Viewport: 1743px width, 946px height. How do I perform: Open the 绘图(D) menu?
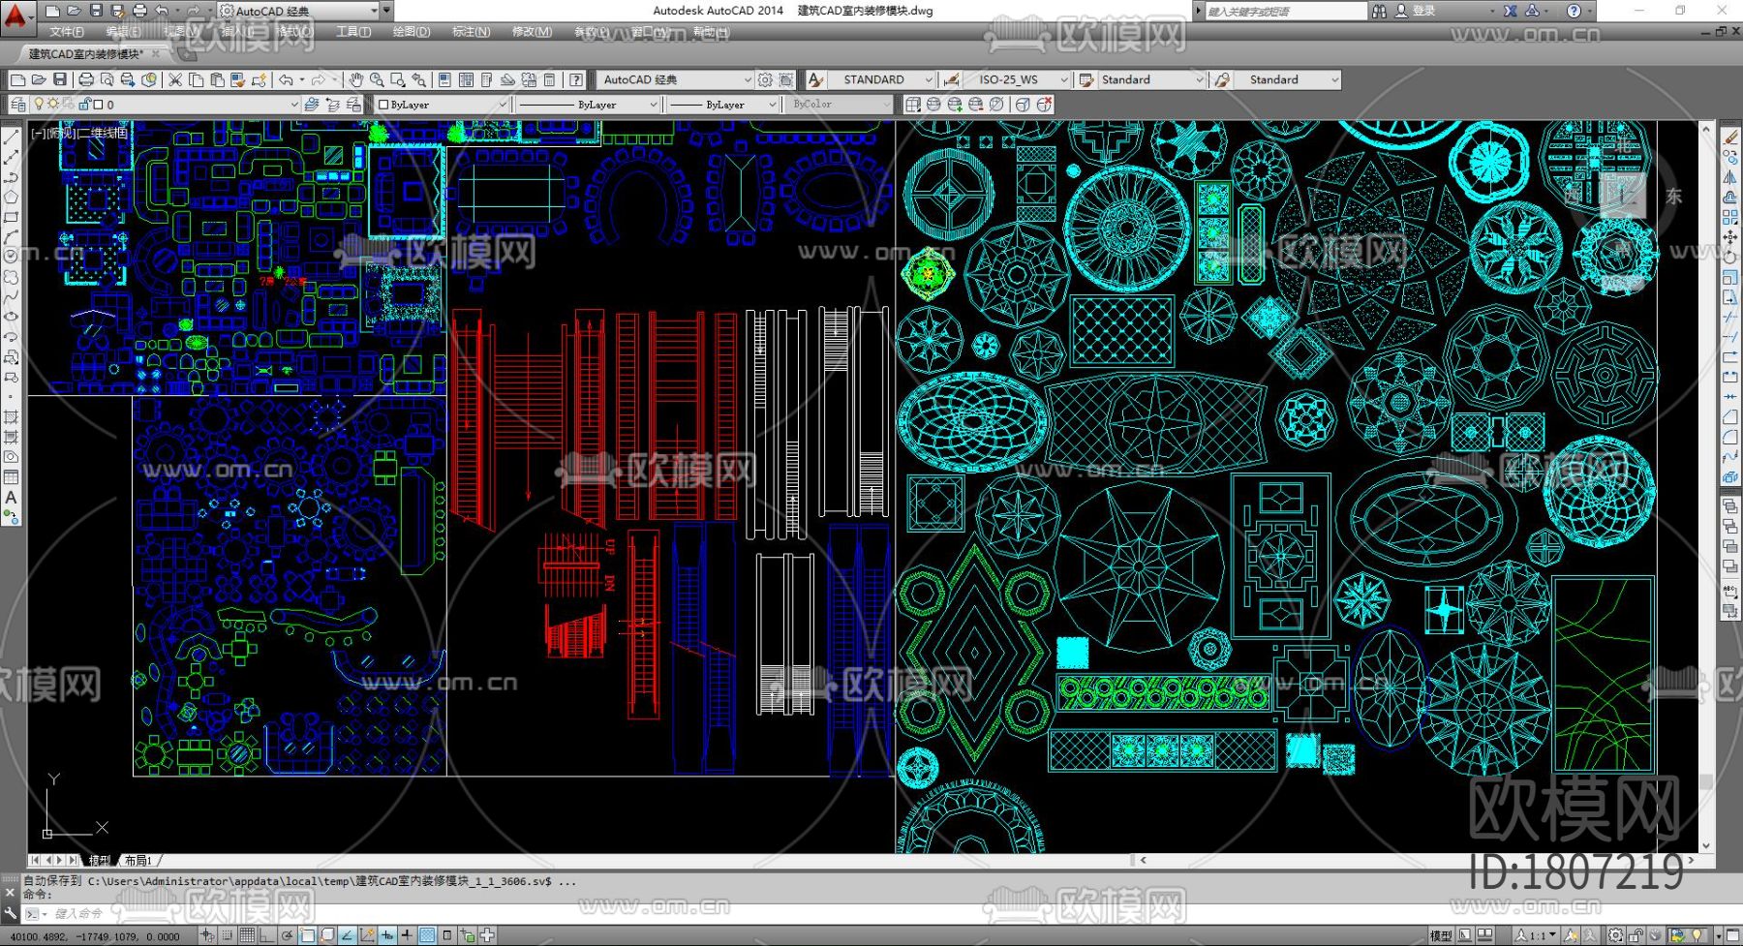[412, 32]
